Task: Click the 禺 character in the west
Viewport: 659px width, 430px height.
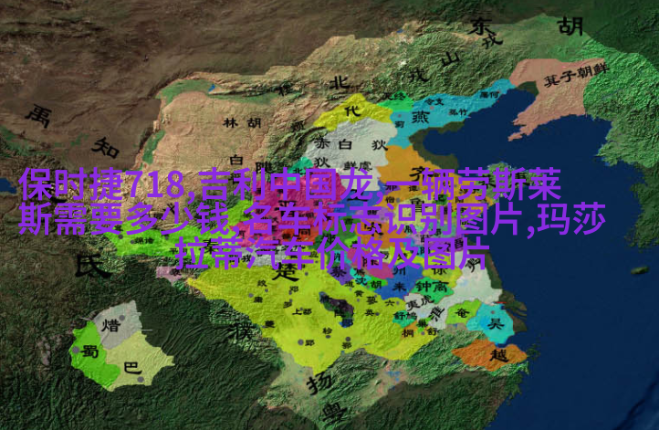Action: pyautogui.click(x=38, y=116)
